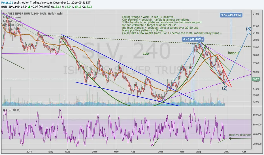The image size is (264, 155).
Task: Select the 6.45 (49.46%) measurement label
Action: 193,39
